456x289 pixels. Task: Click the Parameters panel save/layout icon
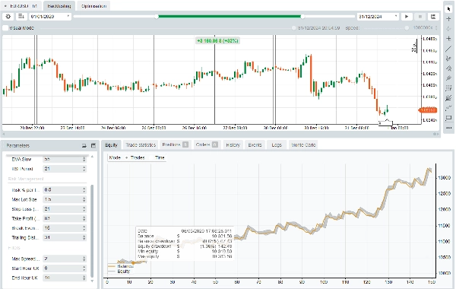pyautogui.click(x=93, y=145)
